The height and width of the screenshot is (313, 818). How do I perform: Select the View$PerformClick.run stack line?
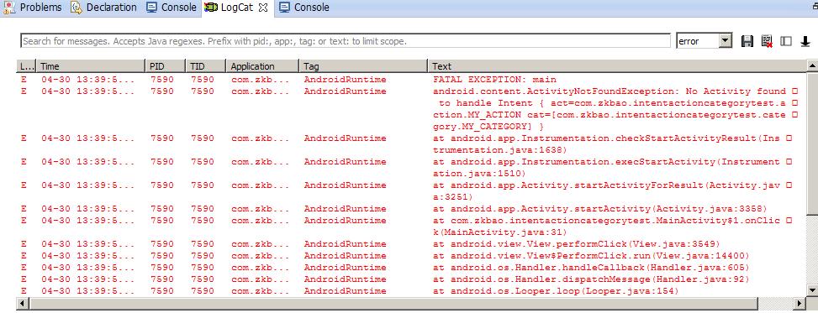(x=411, y=256)
